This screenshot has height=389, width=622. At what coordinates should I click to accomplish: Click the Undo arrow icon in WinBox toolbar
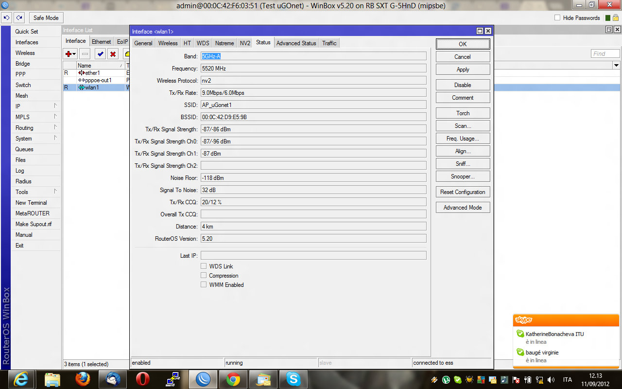click(7, 18)
